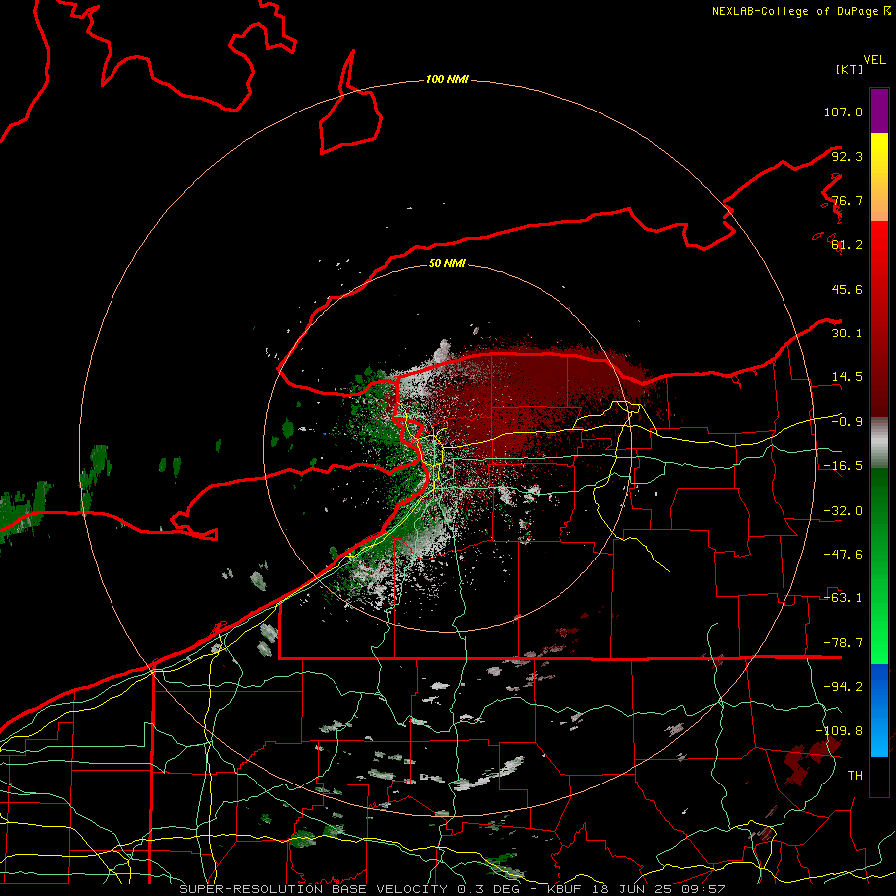Select the -109.8 scale value

click(x=839, y=731)
